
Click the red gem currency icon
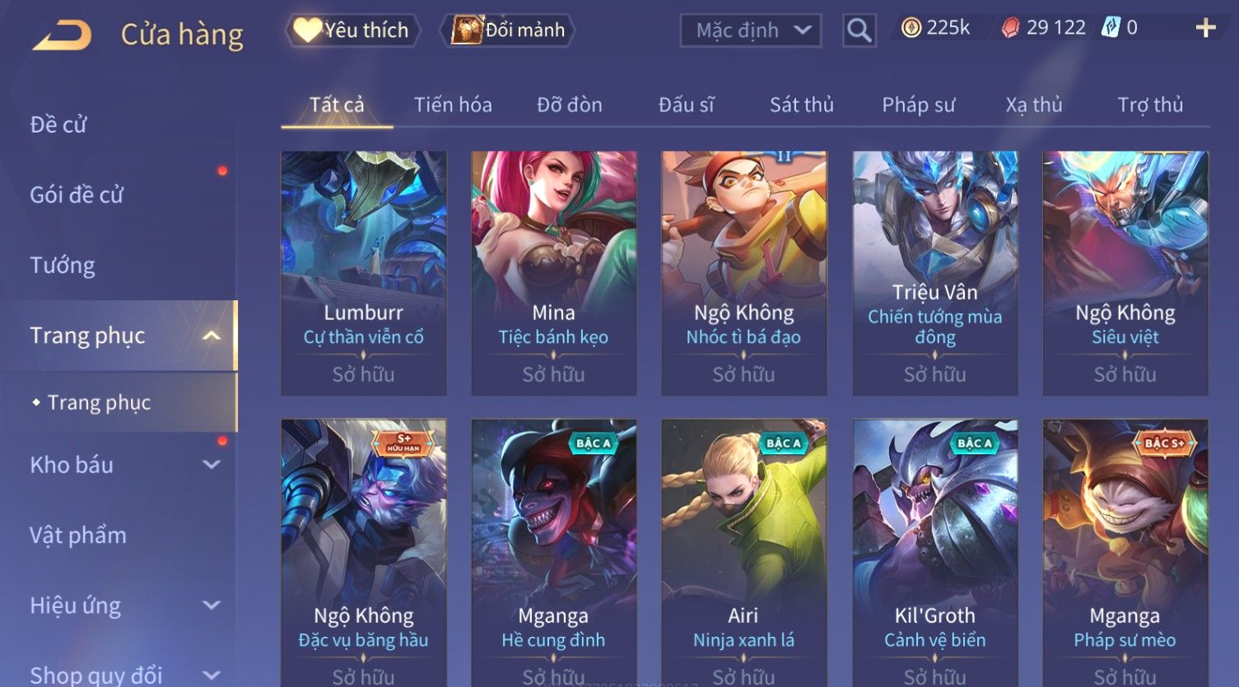1010,28
